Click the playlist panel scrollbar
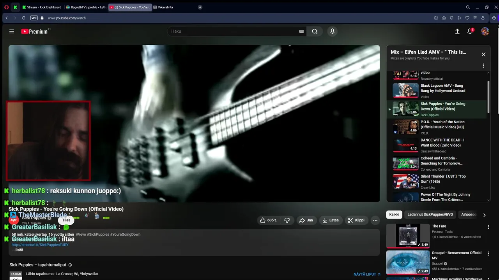The height and width of the screenshot is (280, 499). click(x=488, y=97)
